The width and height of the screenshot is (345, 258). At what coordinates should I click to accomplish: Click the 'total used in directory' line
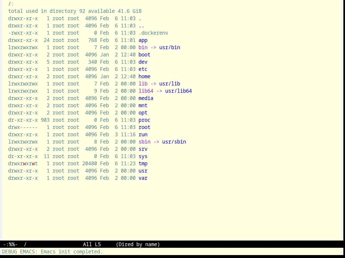click(x=75, y=11)
